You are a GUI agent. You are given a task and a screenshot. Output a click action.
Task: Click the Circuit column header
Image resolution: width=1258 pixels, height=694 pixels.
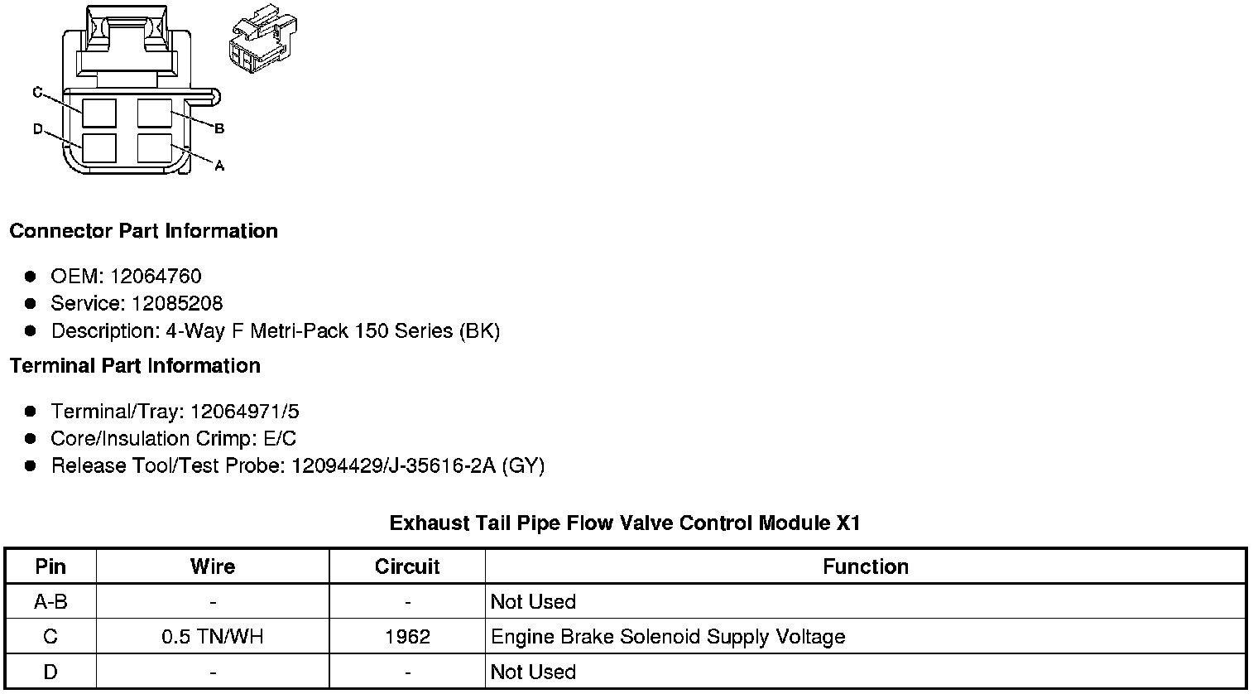407,566
